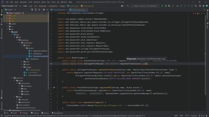Select the ModVillagers.java editor tab
This screenshot has height=117, width=209.
(78, 10)
